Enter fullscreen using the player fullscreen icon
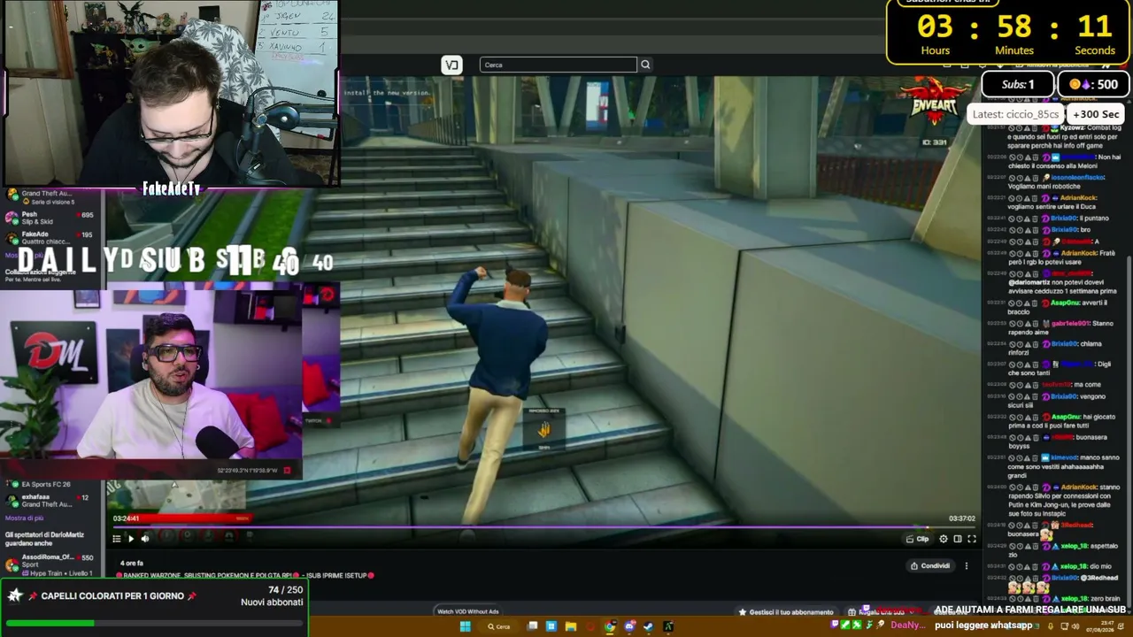This screenshot has width=1133, height=637. (x=972, y=539)
